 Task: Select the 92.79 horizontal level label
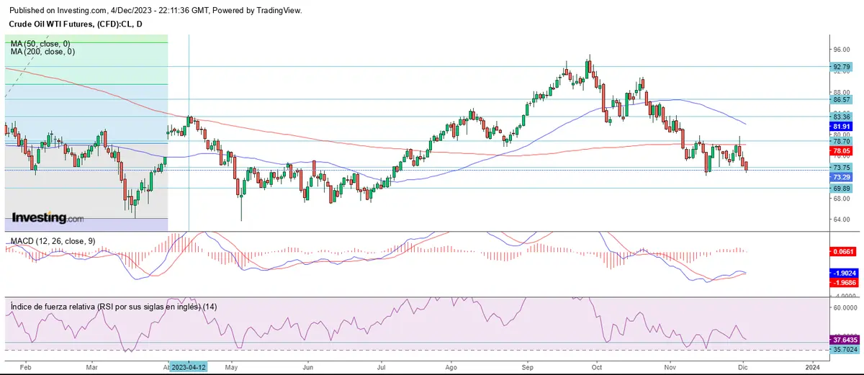[842, 67]
